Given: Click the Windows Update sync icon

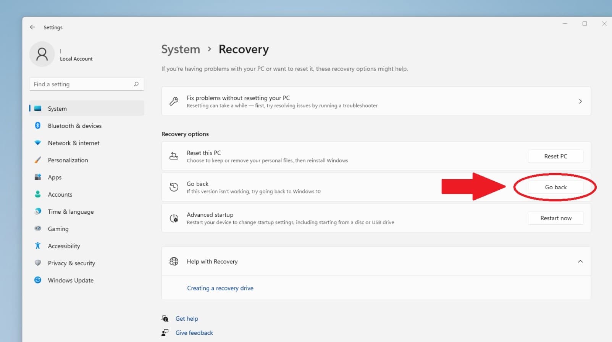Looking at the screenshot, I should point(38,280).
